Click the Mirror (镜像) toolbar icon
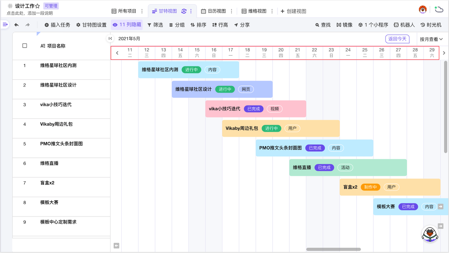The height and width of the screenshot is (253, 449). [344, 25]
